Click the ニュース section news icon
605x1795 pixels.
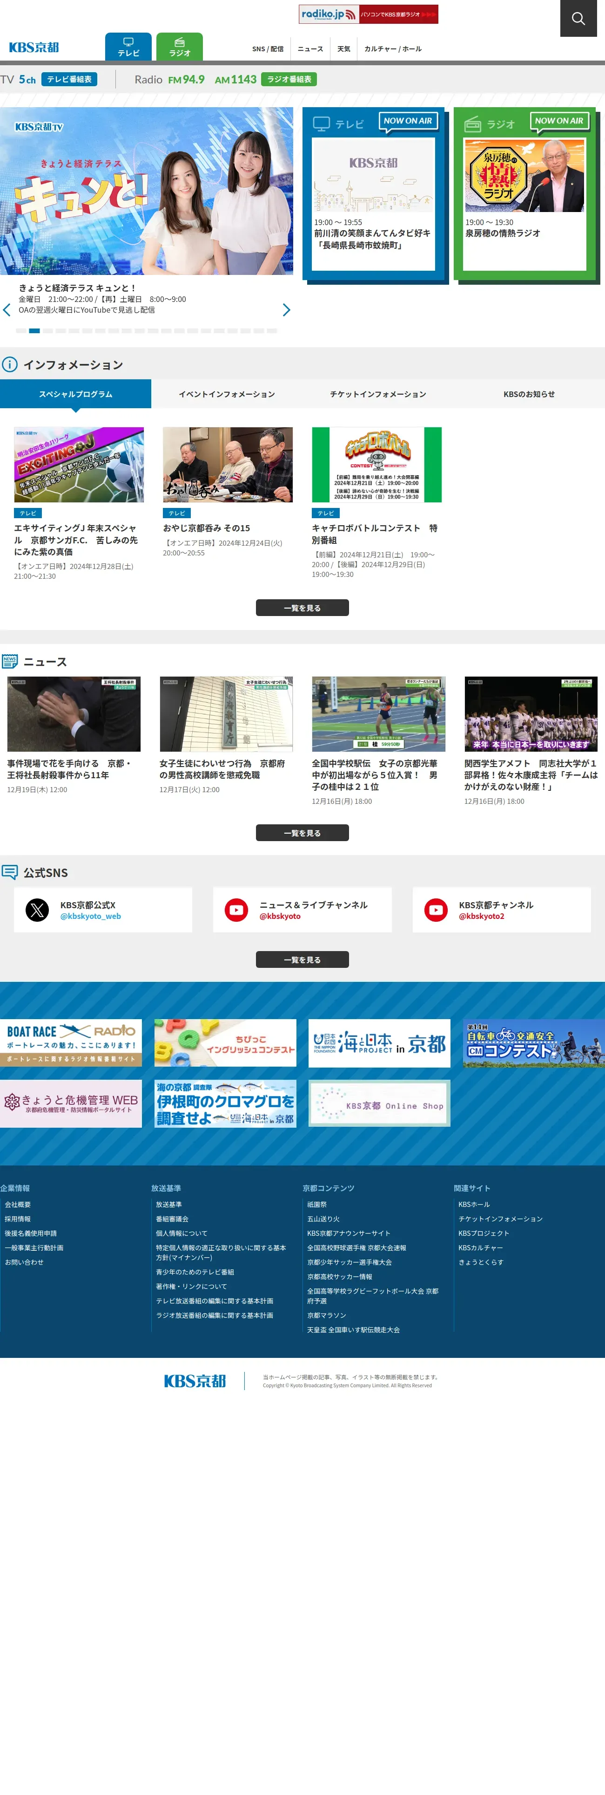(10, 662)
